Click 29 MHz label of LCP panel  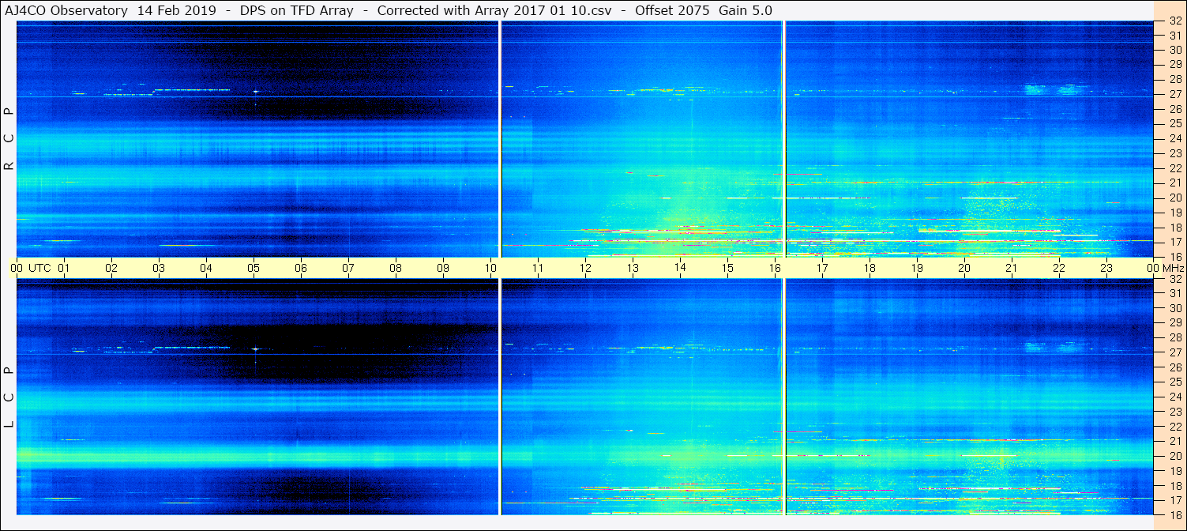pos(1175,323)
